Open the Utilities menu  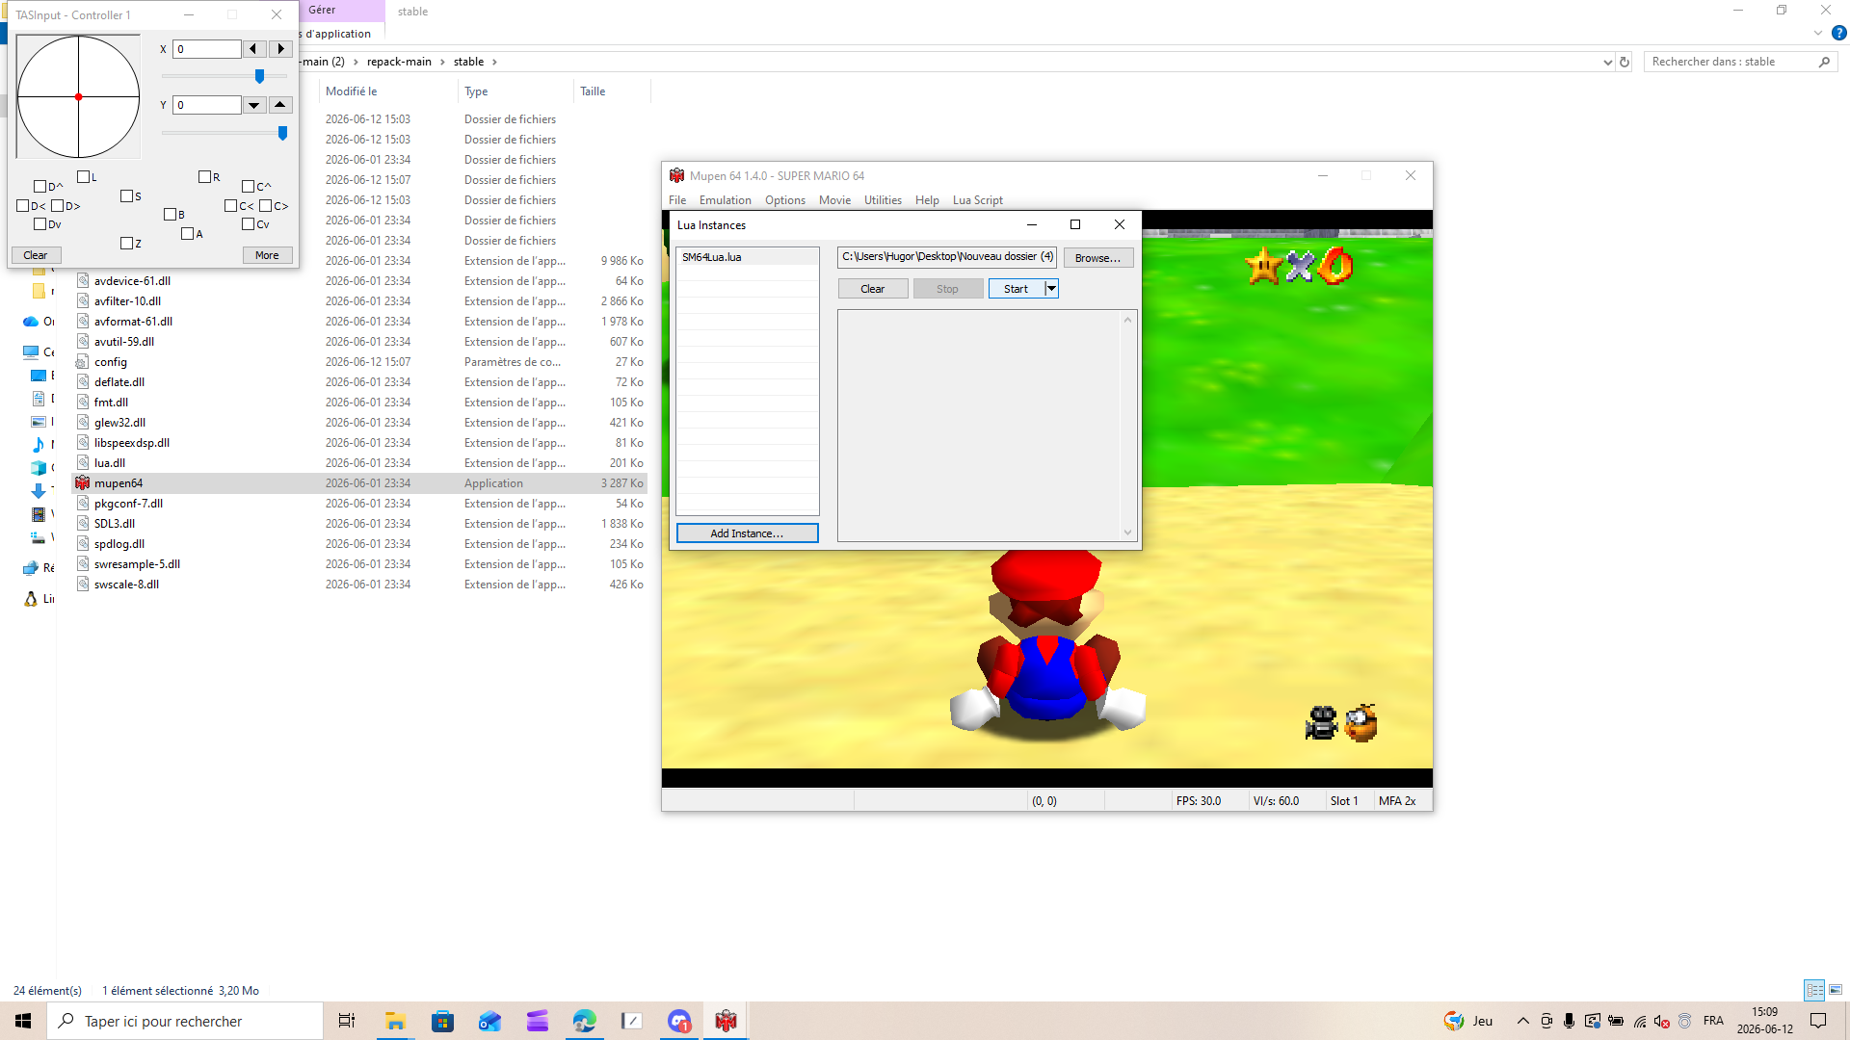coord(883,200)
